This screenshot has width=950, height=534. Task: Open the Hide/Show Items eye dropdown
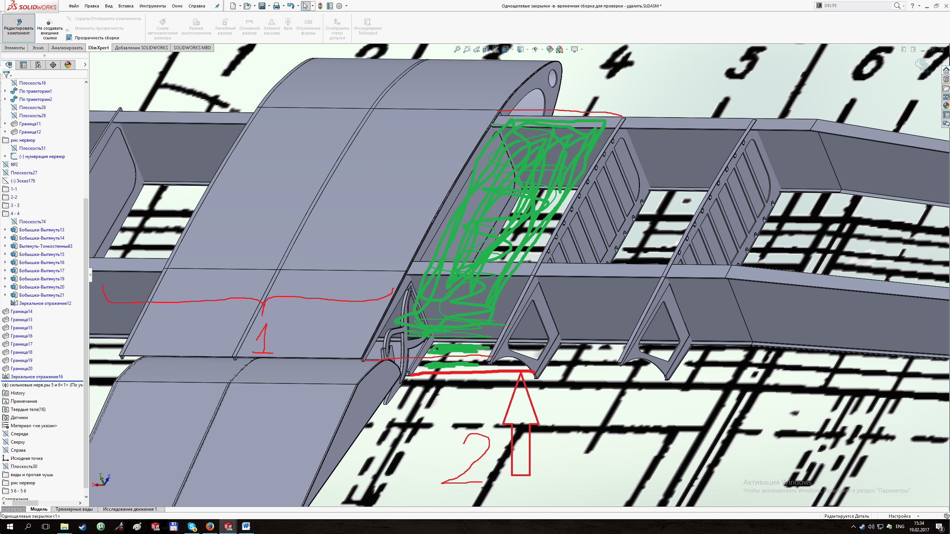click(x=542, y=49)
